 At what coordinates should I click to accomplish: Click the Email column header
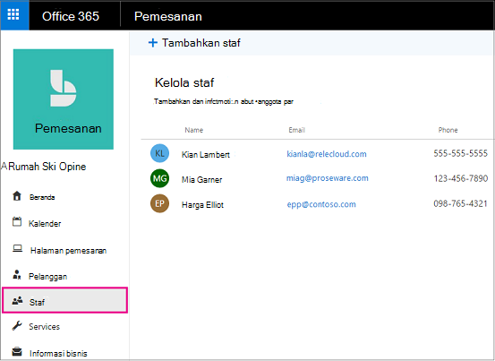pyautogui.click(x=297, y=130)
